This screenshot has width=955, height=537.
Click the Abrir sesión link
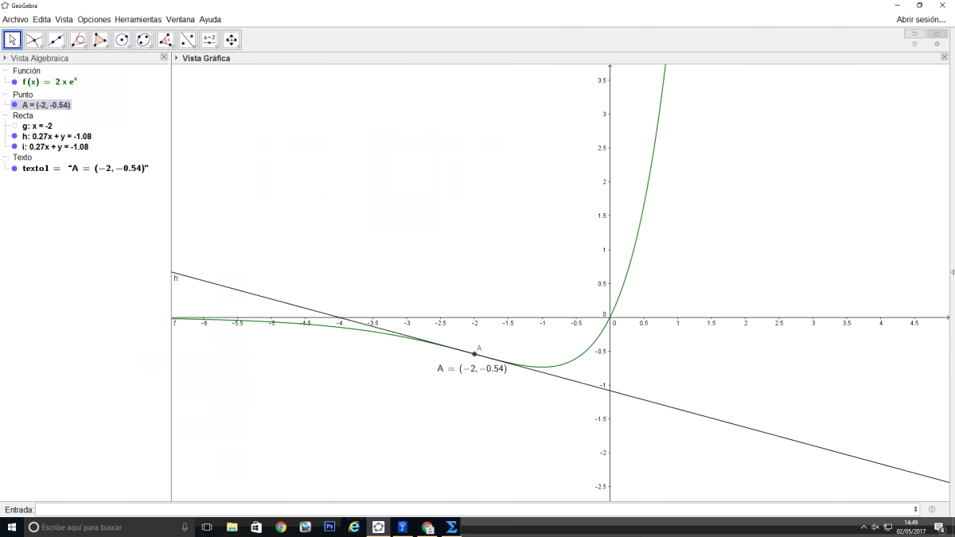921,19
